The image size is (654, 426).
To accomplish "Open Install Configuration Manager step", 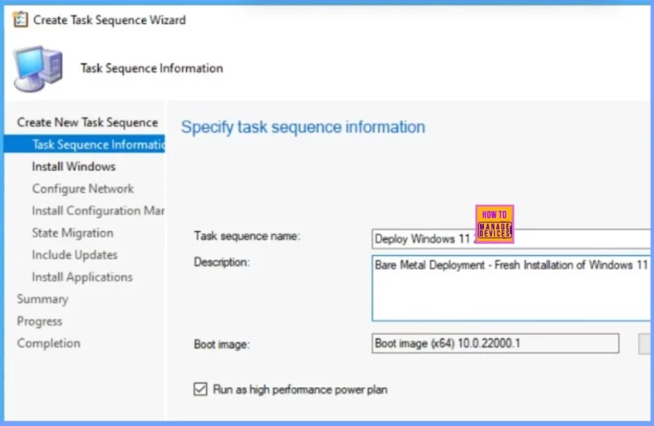I will point(98,210).
